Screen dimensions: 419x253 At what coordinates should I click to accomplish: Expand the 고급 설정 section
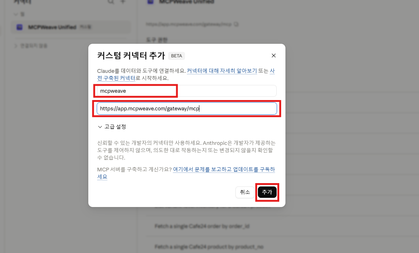point(112,126)
